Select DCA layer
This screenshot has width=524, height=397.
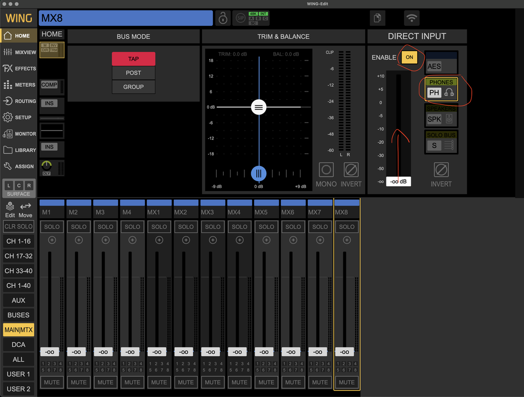point(19,344)
